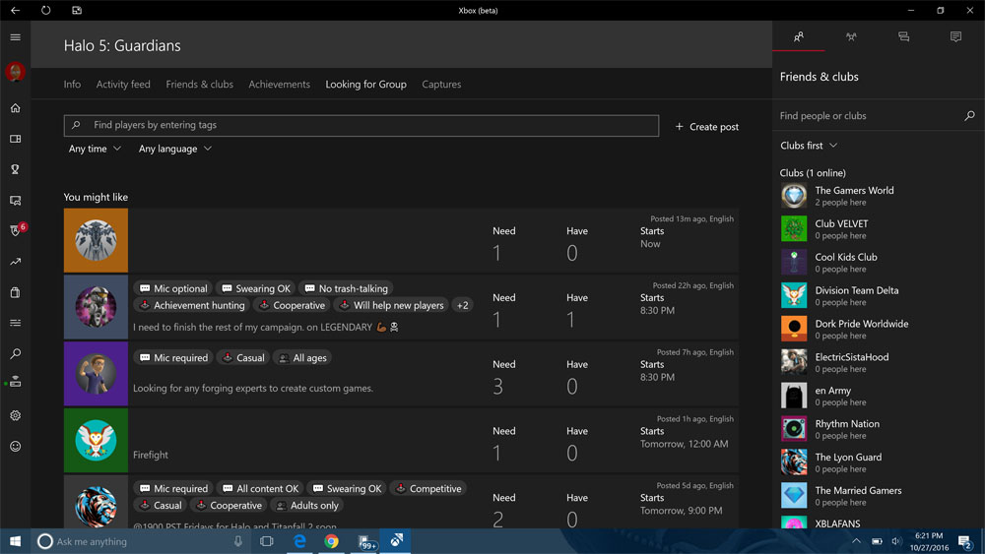Open the Connection console icon in sidebar

(15, 382)
